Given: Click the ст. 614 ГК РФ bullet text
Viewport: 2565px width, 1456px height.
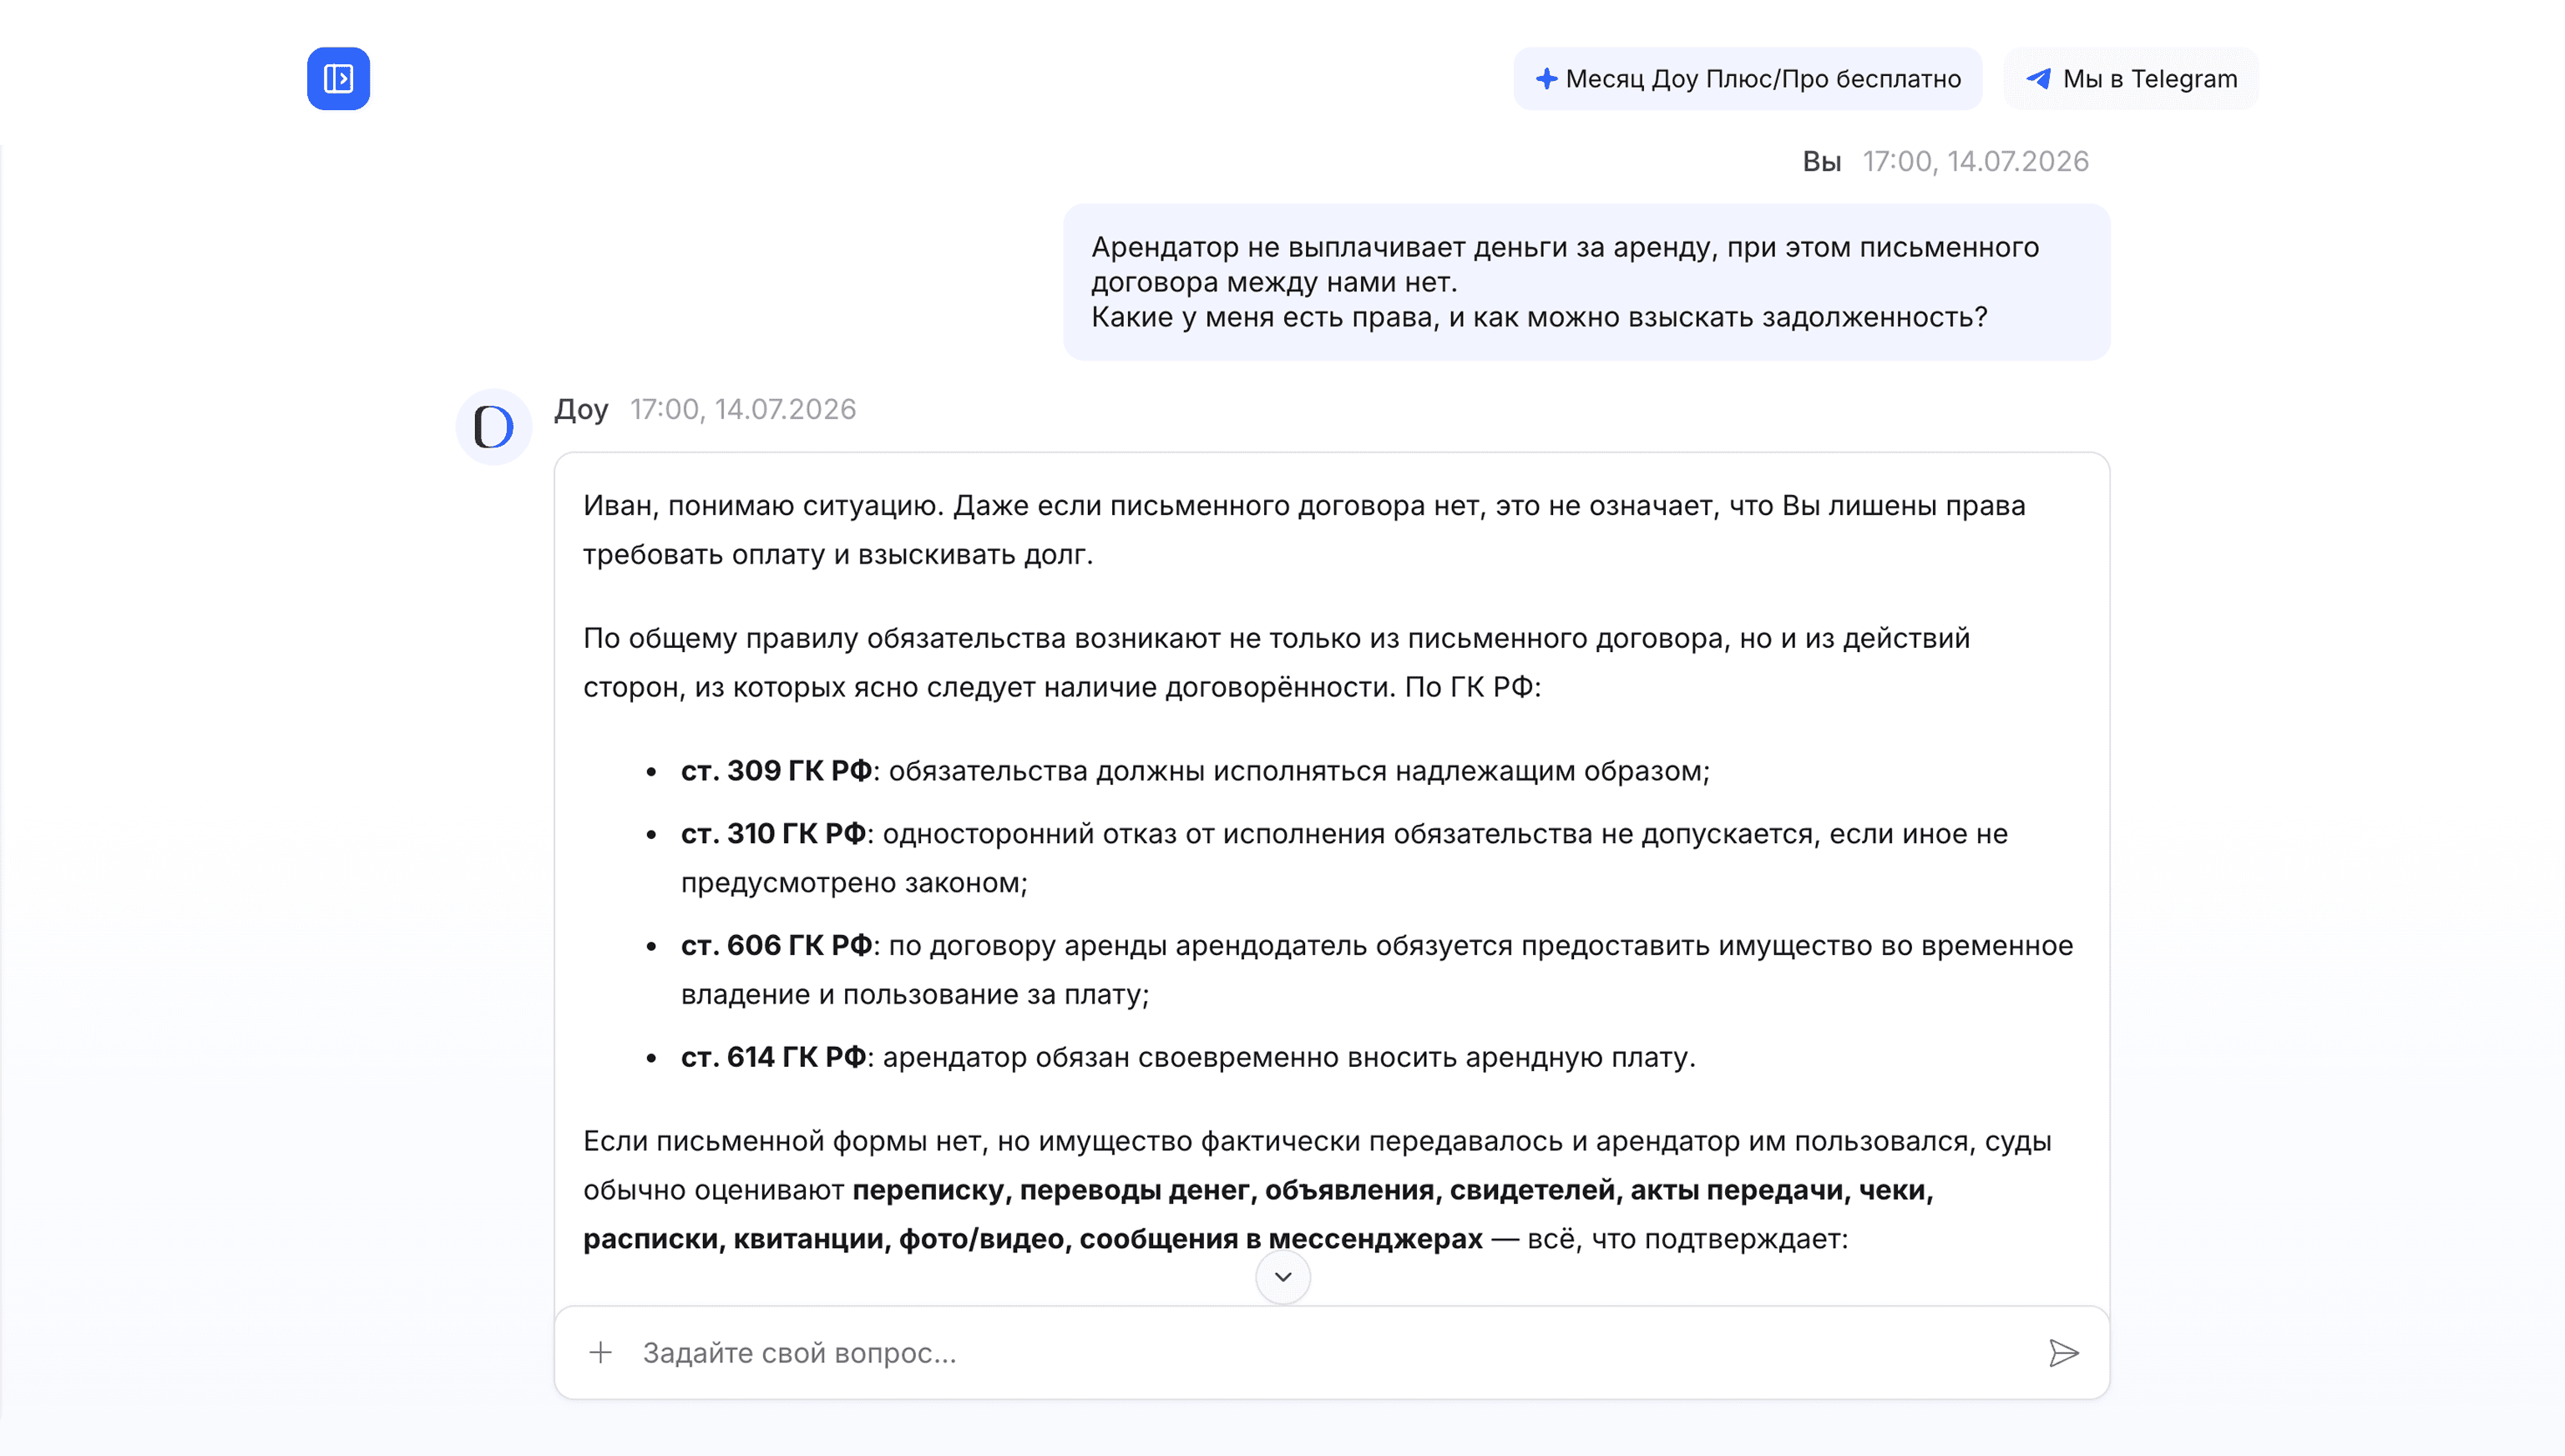Looking at the screenshot, I should (x=1188, y=1057).
